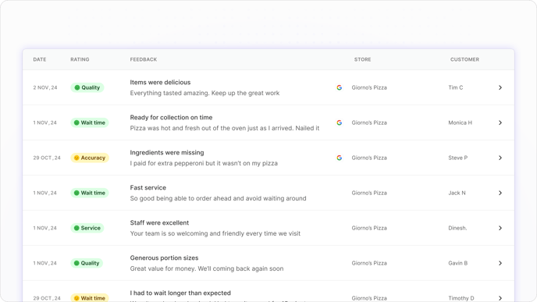
Task: Select 'Staff were excellent' feedback title
Action: [159, 223]
